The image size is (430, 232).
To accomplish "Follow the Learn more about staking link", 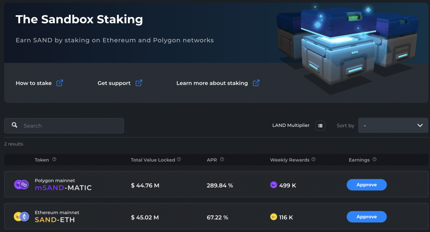I will (x=212, y=83).
